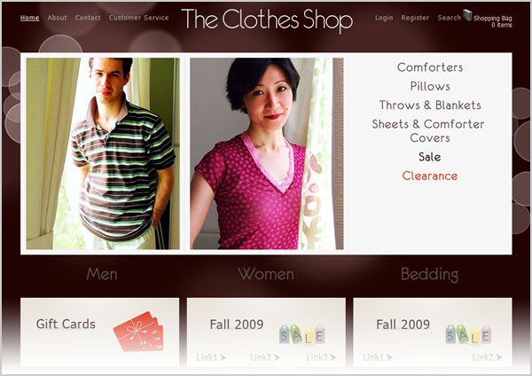Click the man in striped polo photo

103,153
